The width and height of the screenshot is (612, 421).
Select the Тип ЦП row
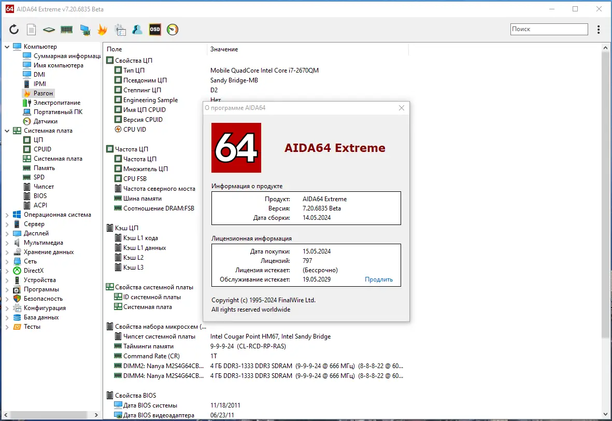coord(258,71)
